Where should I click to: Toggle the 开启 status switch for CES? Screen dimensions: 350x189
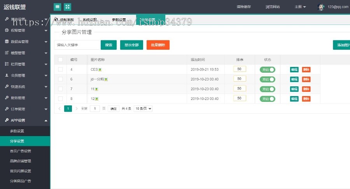[x=267, y=70]
